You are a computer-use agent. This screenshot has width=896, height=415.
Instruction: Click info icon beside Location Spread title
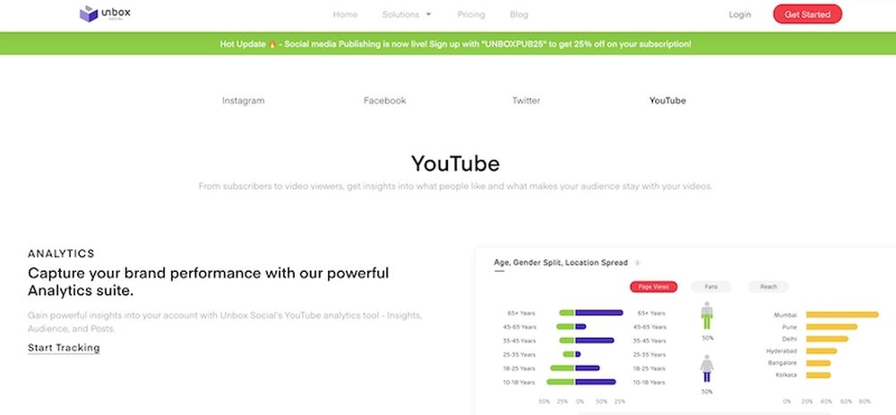[637, 263]
